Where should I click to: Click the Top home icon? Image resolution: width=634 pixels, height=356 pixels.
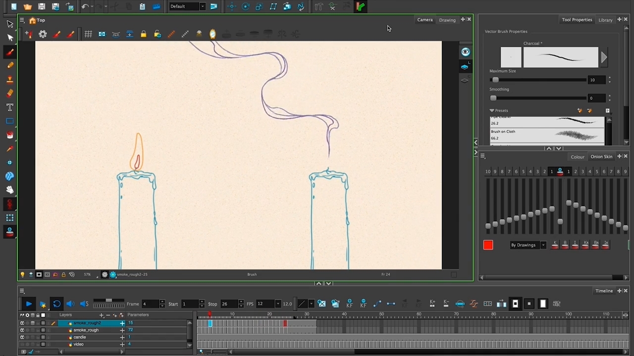(32, 20)
